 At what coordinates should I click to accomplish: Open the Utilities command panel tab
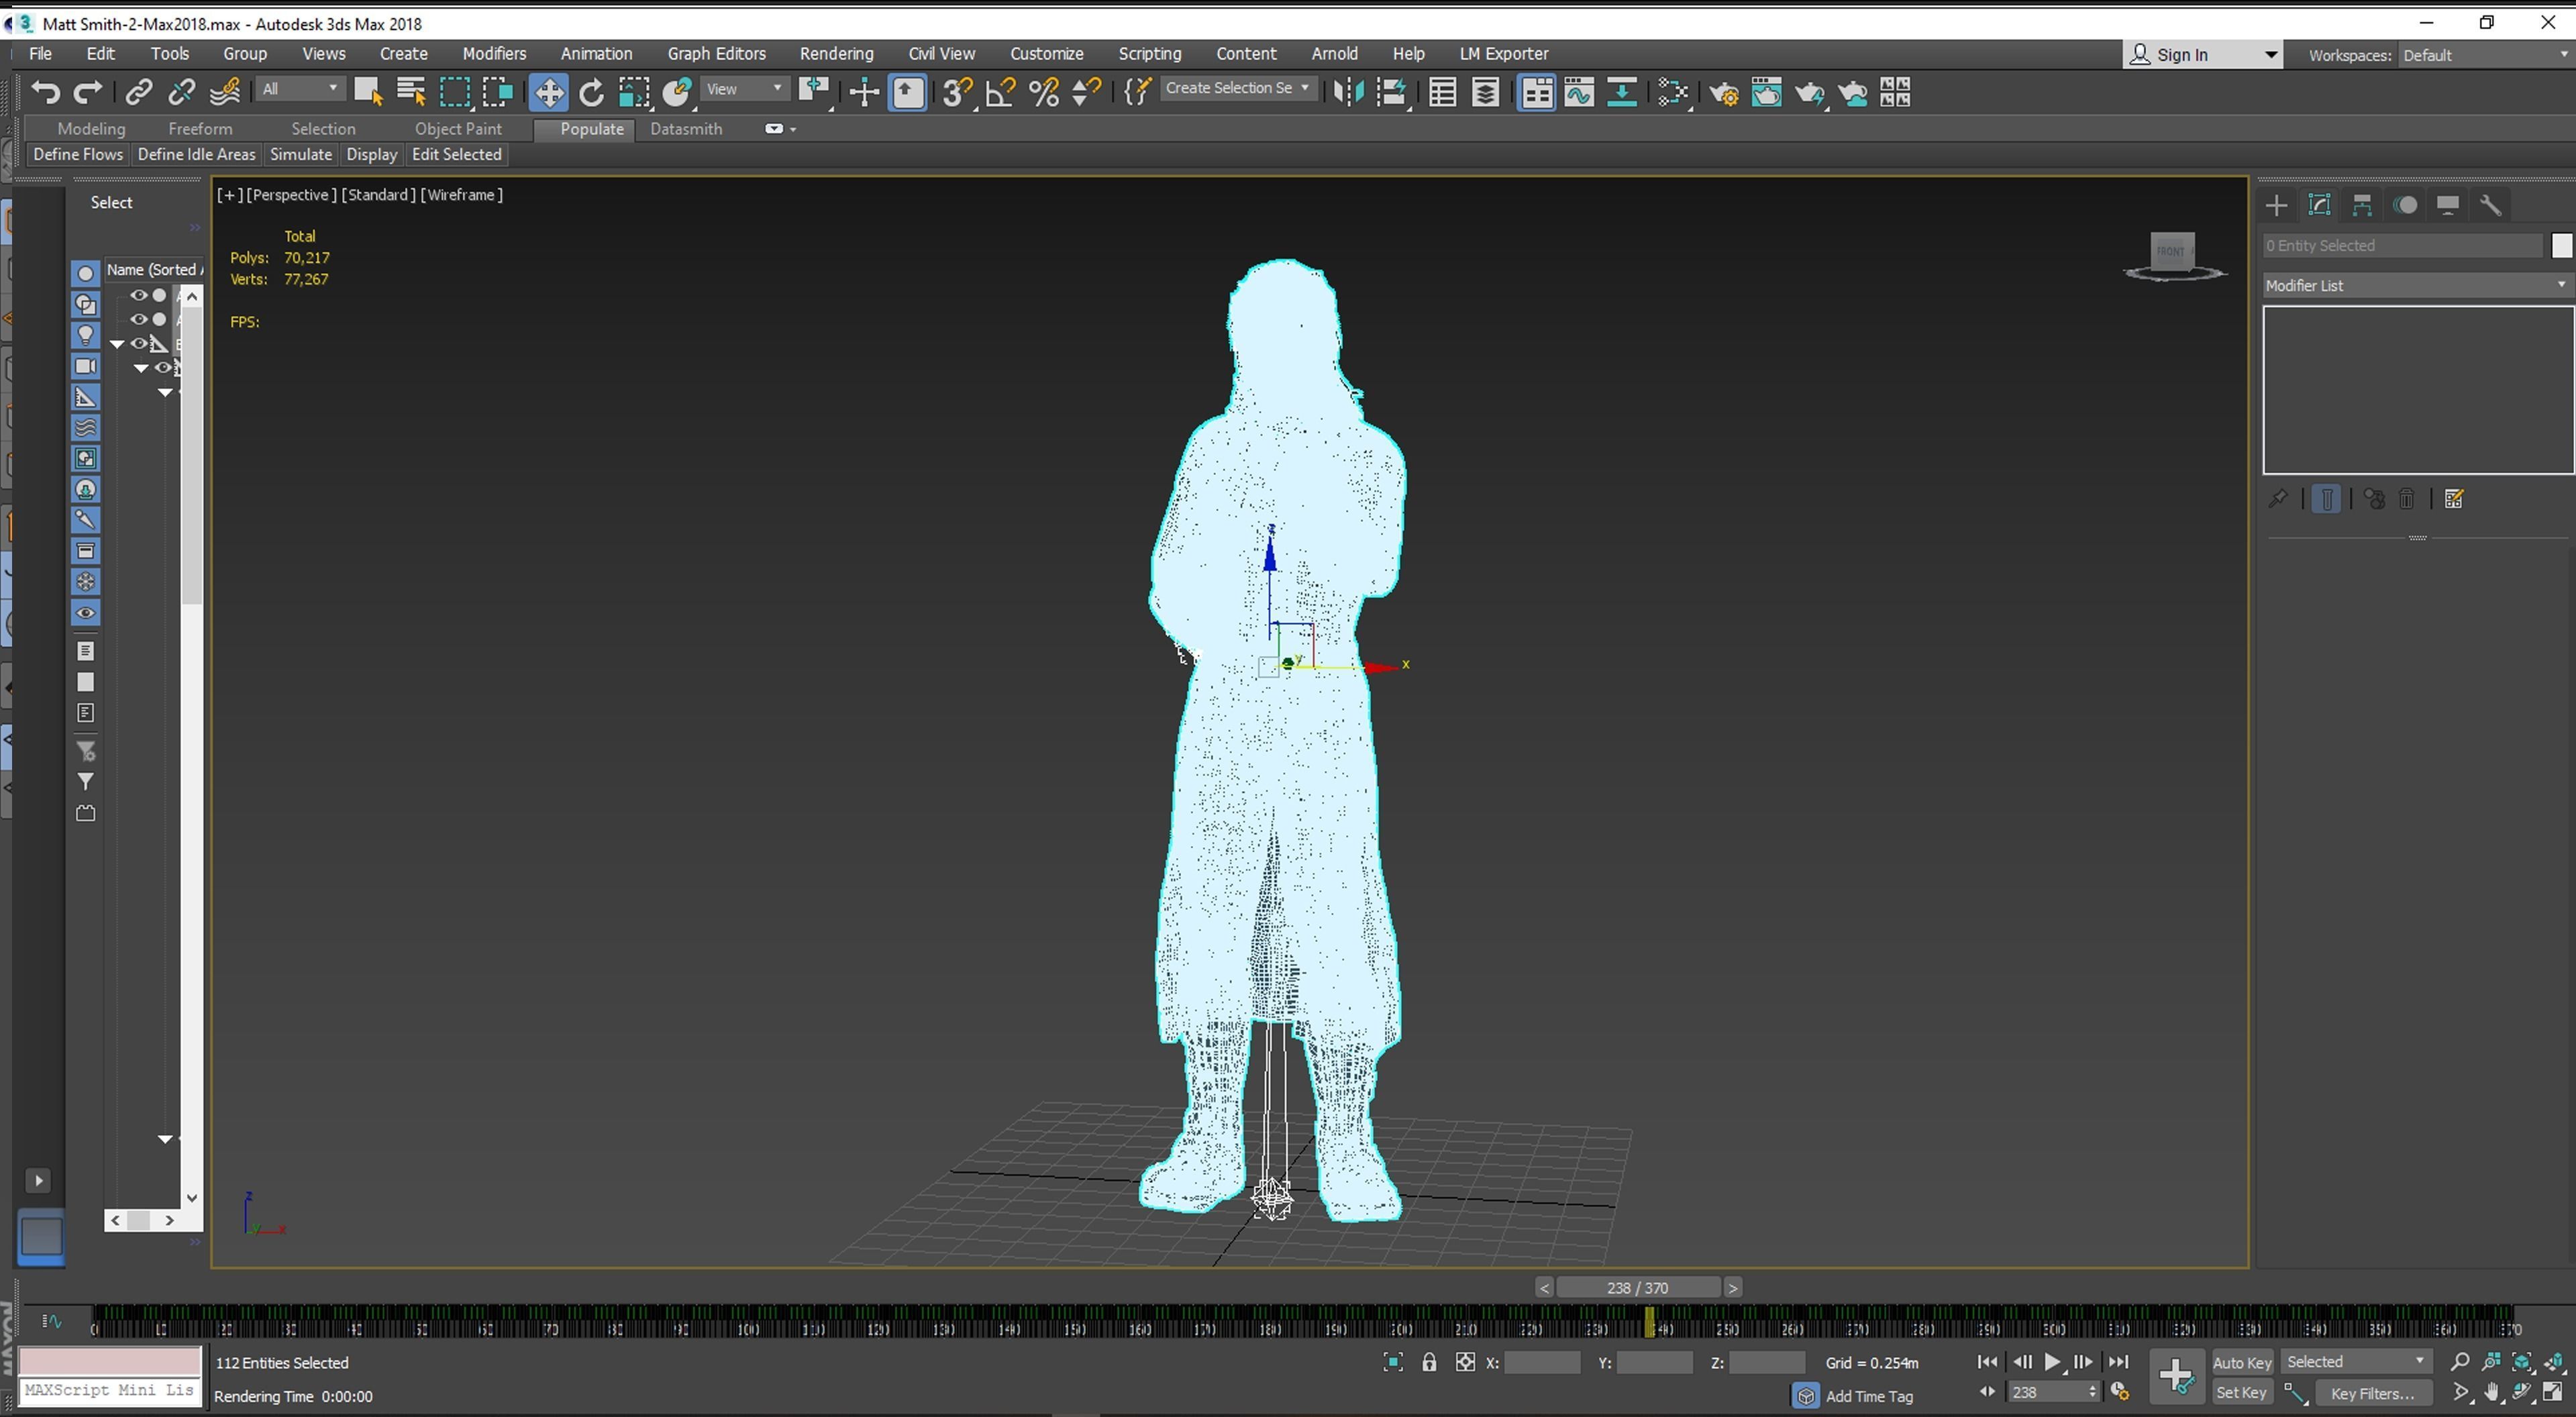pyautogui.click(x=2491, y=206)
